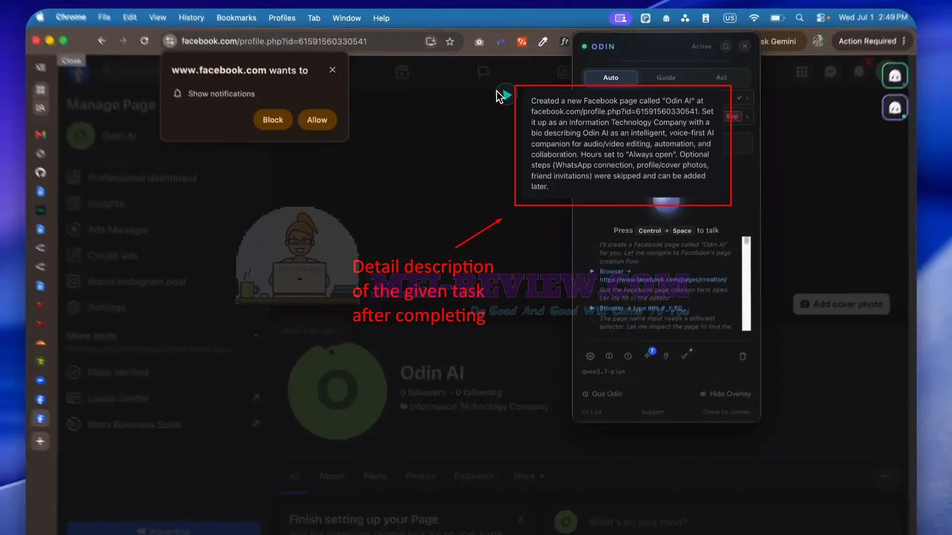Open the More dropdown on the Odin AI page
This screenshot has width=952, height=535.
[x=528, y=476]
